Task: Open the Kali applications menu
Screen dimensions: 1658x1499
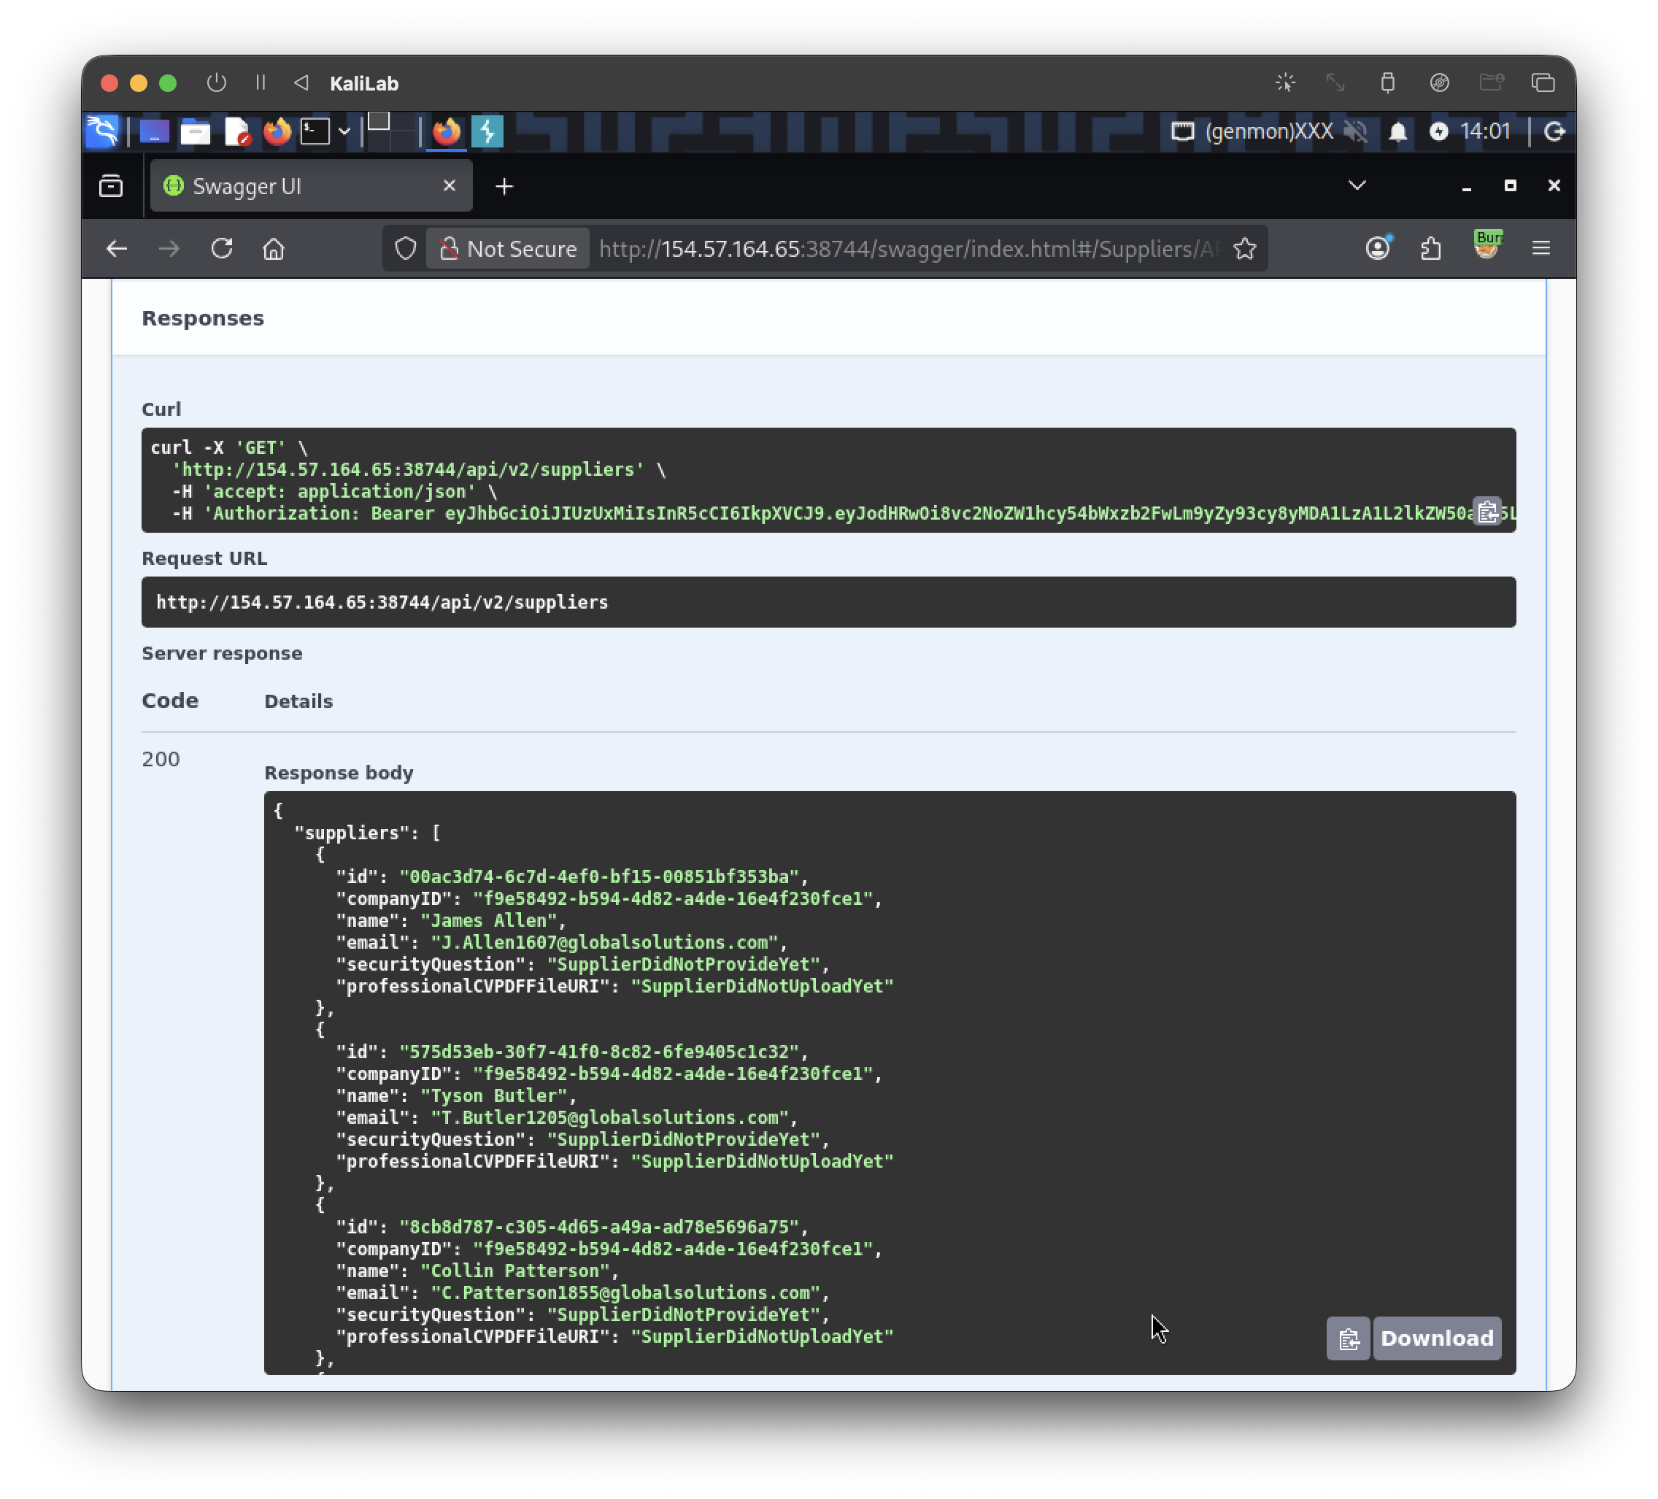Action: pyautogui.click(x=103, y=131)
